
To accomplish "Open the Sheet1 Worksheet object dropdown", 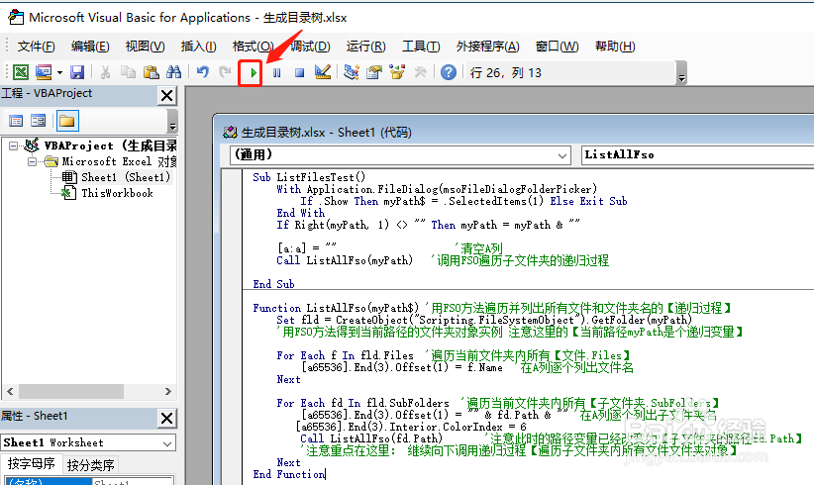I will tap(167, 443).
